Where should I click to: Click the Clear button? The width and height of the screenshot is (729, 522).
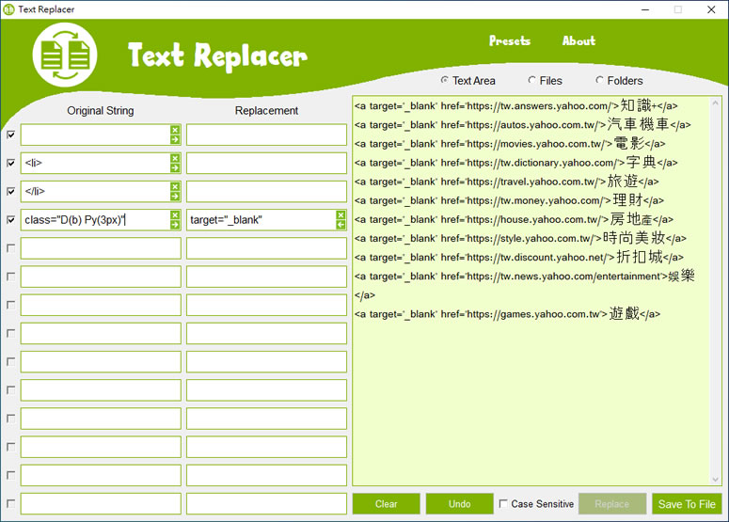386,504
